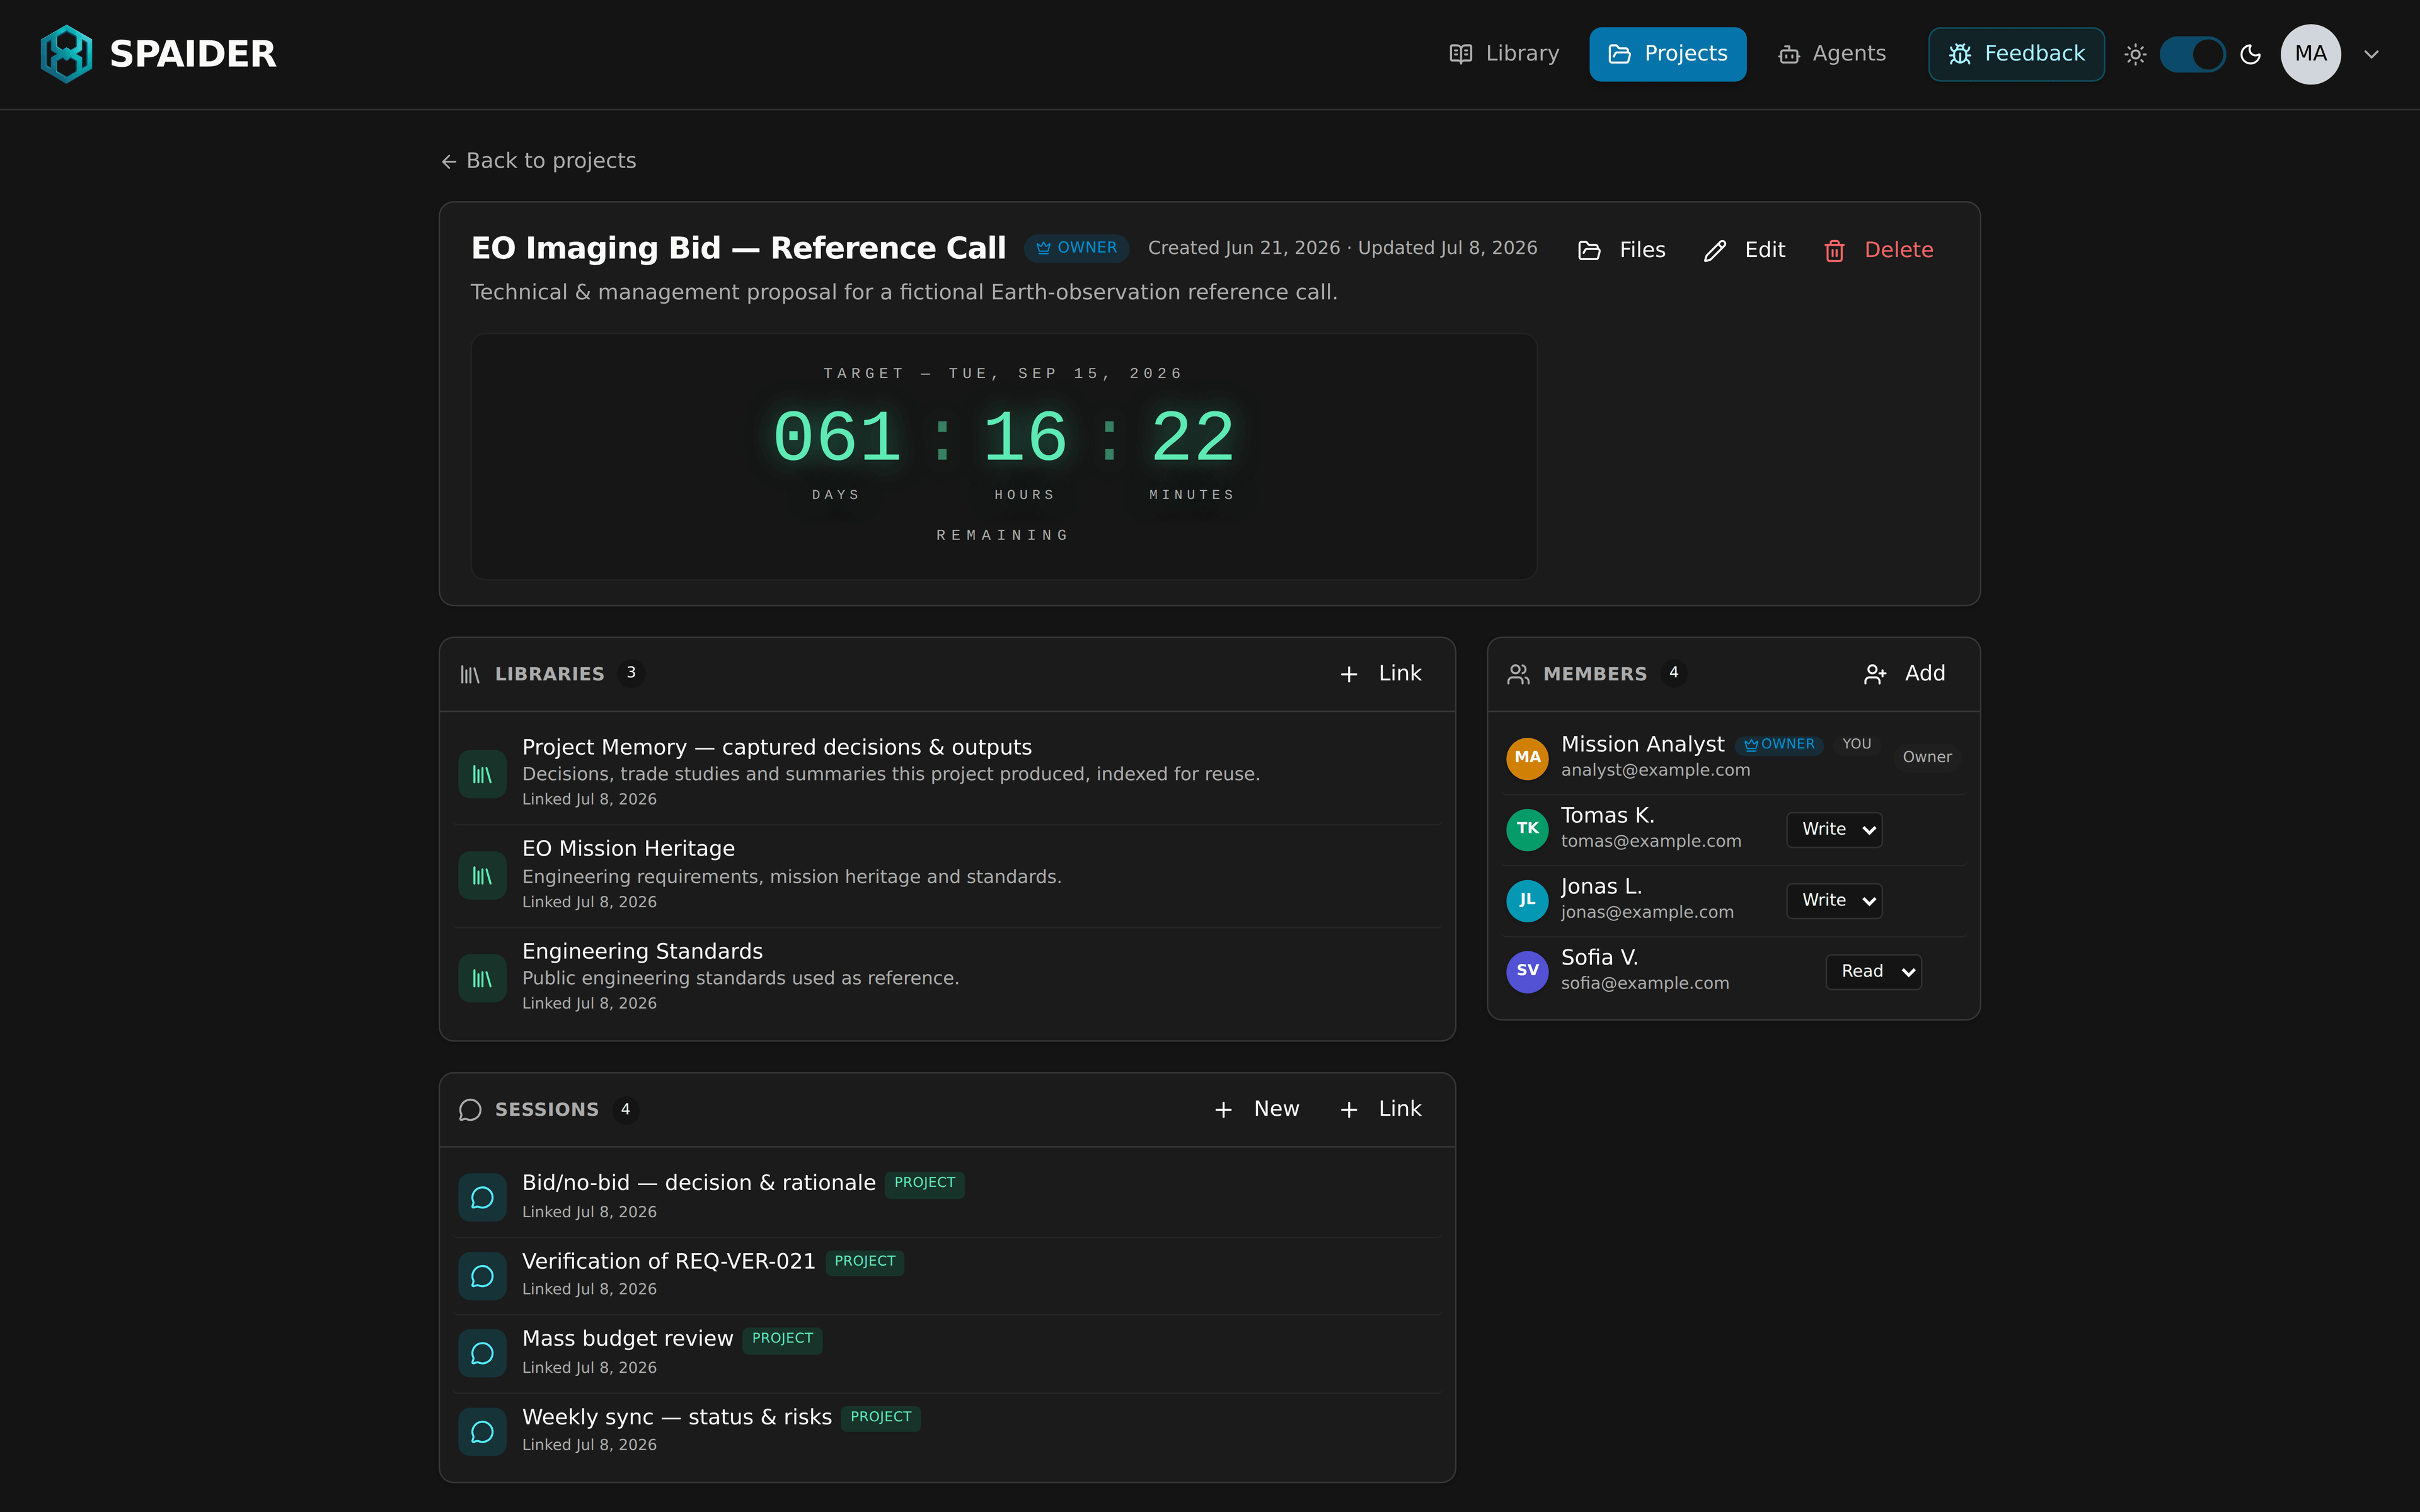
Task: Select the EO Mission Heritage title
Action: click(x=628, y=848)
